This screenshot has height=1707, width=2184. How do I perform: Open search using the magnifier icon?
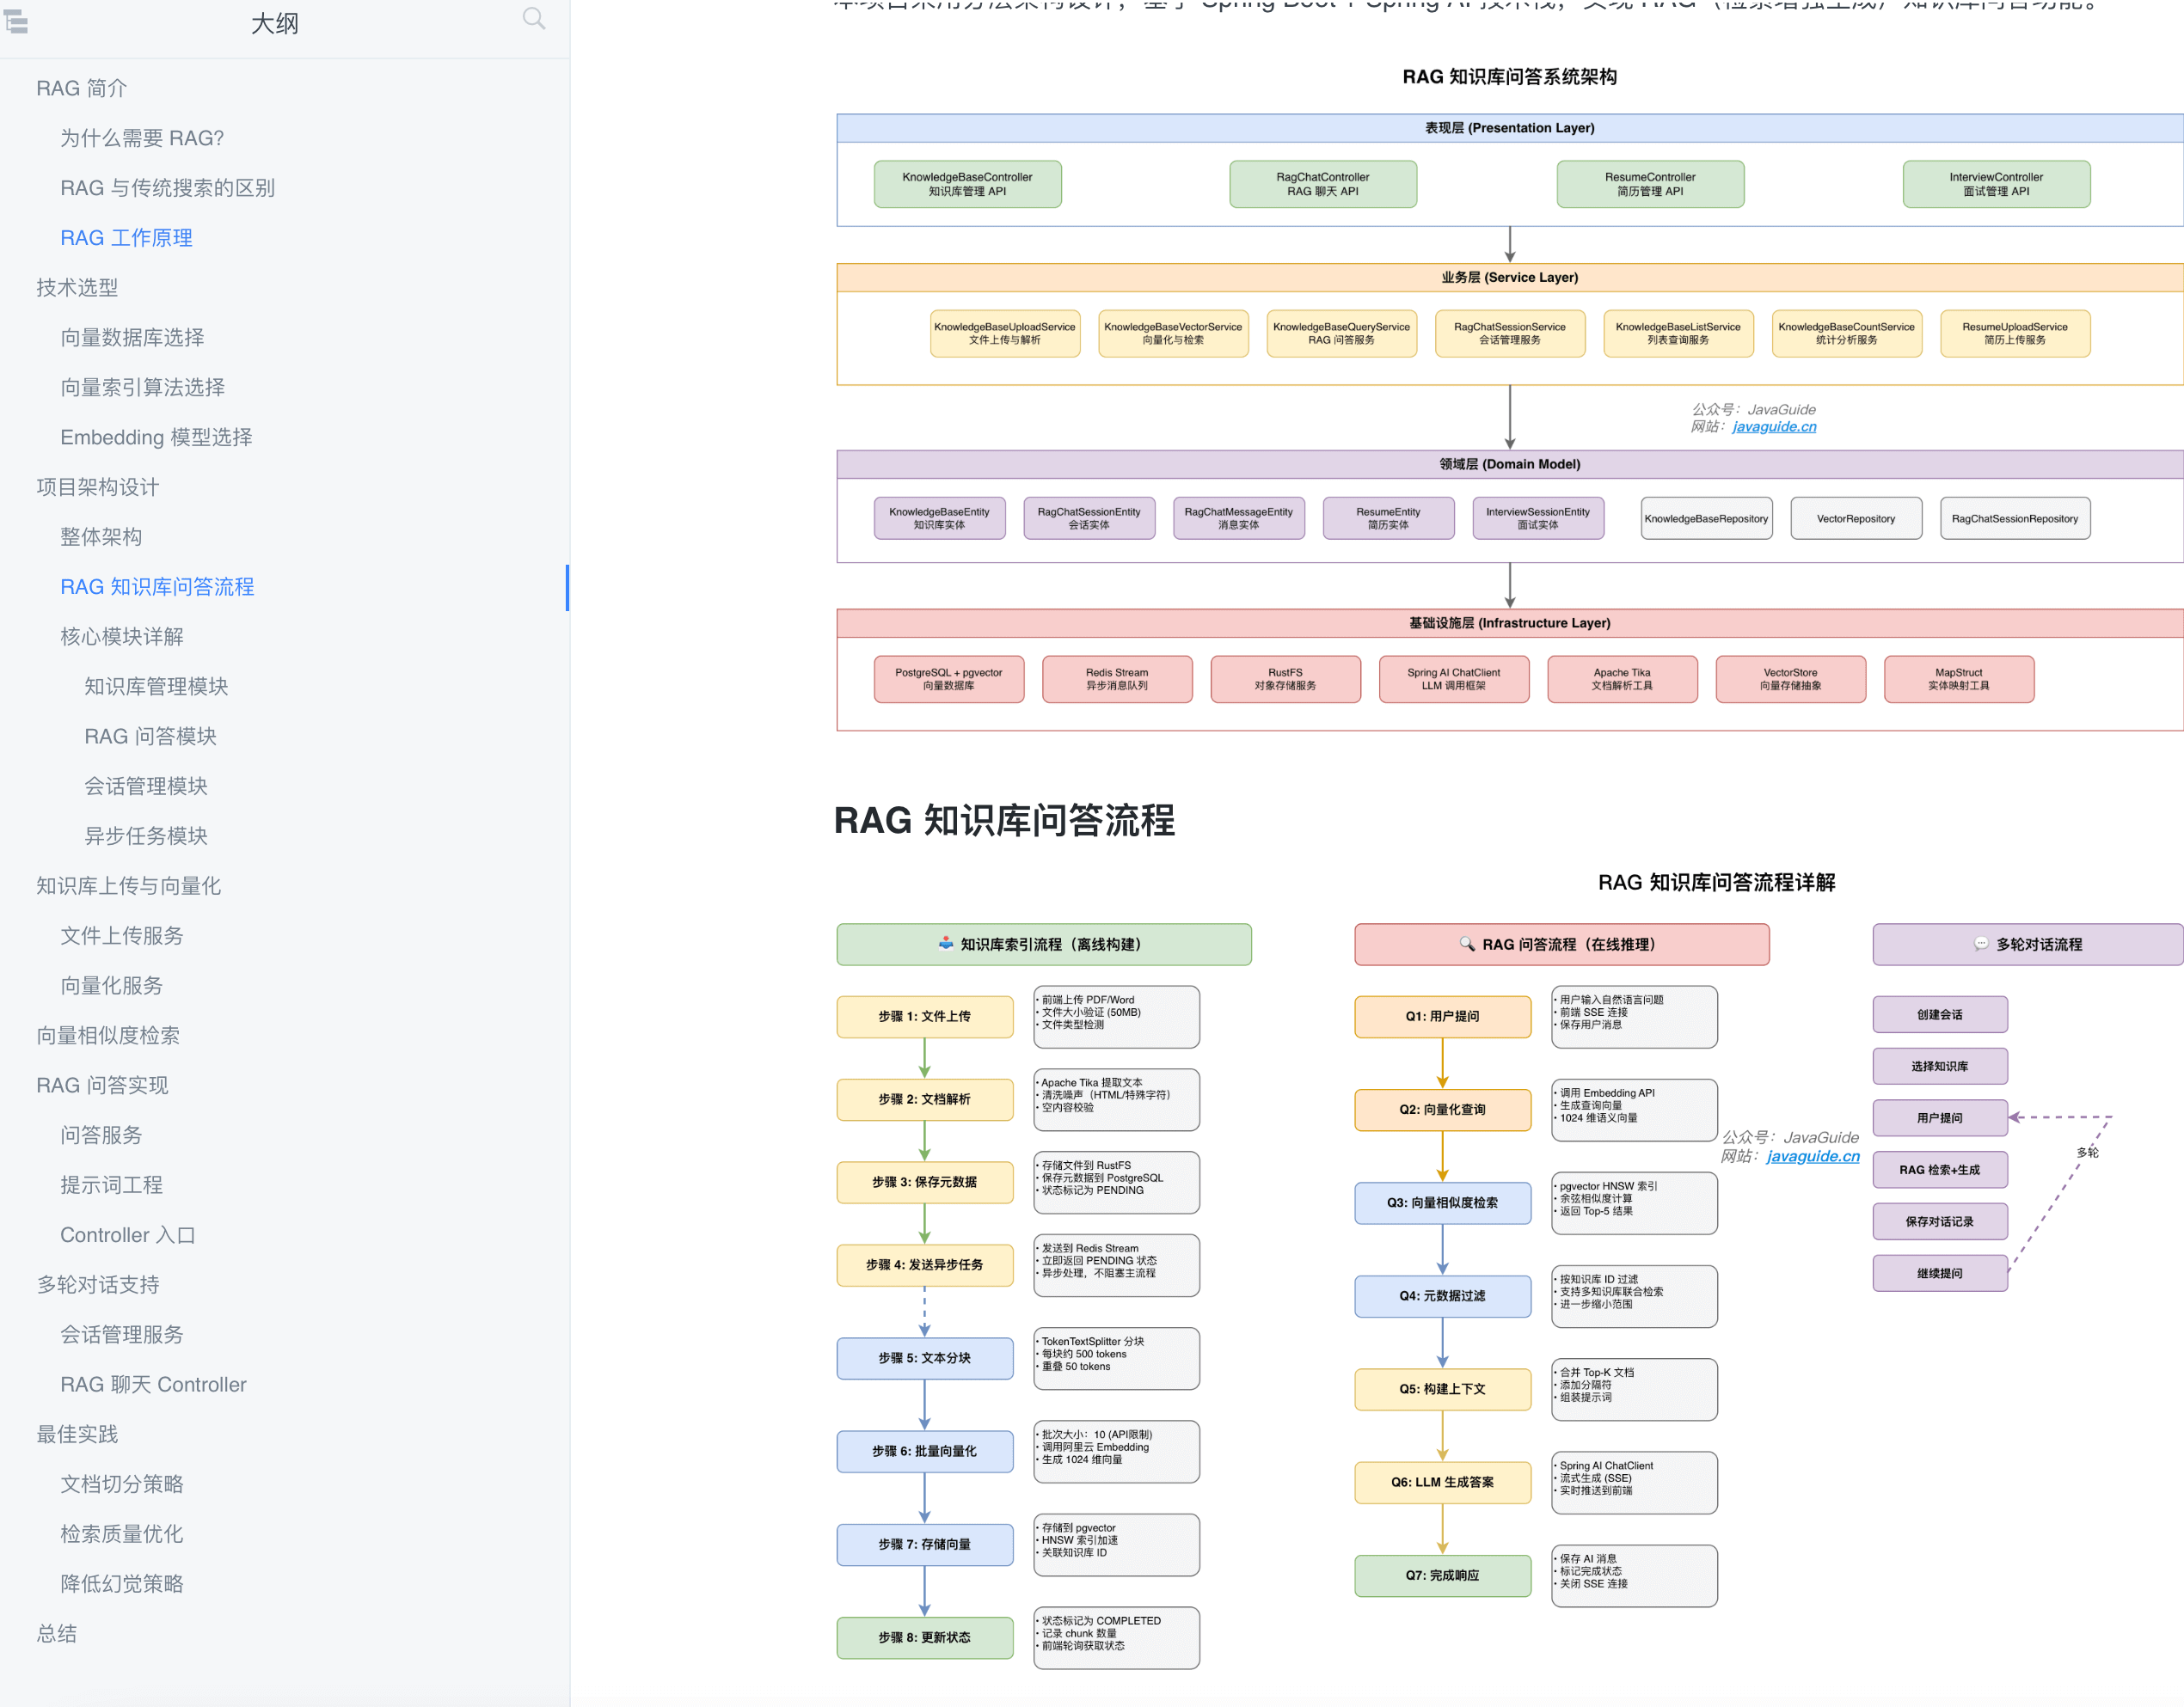[x=533, y=18]
